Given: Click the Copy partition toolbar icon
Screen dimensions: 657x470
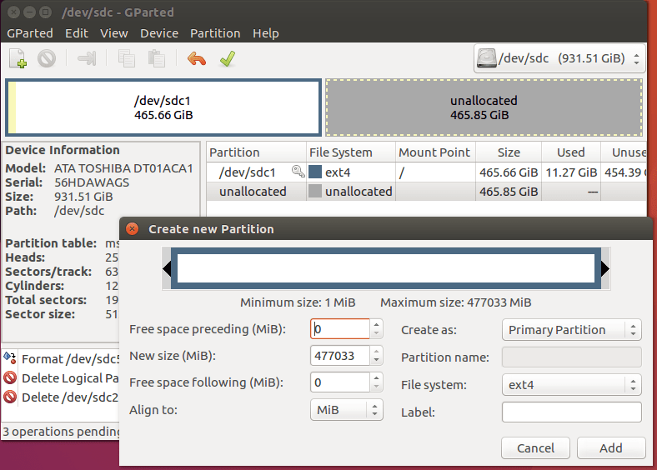Looking at the screenshot, I should tap(126, 58).
